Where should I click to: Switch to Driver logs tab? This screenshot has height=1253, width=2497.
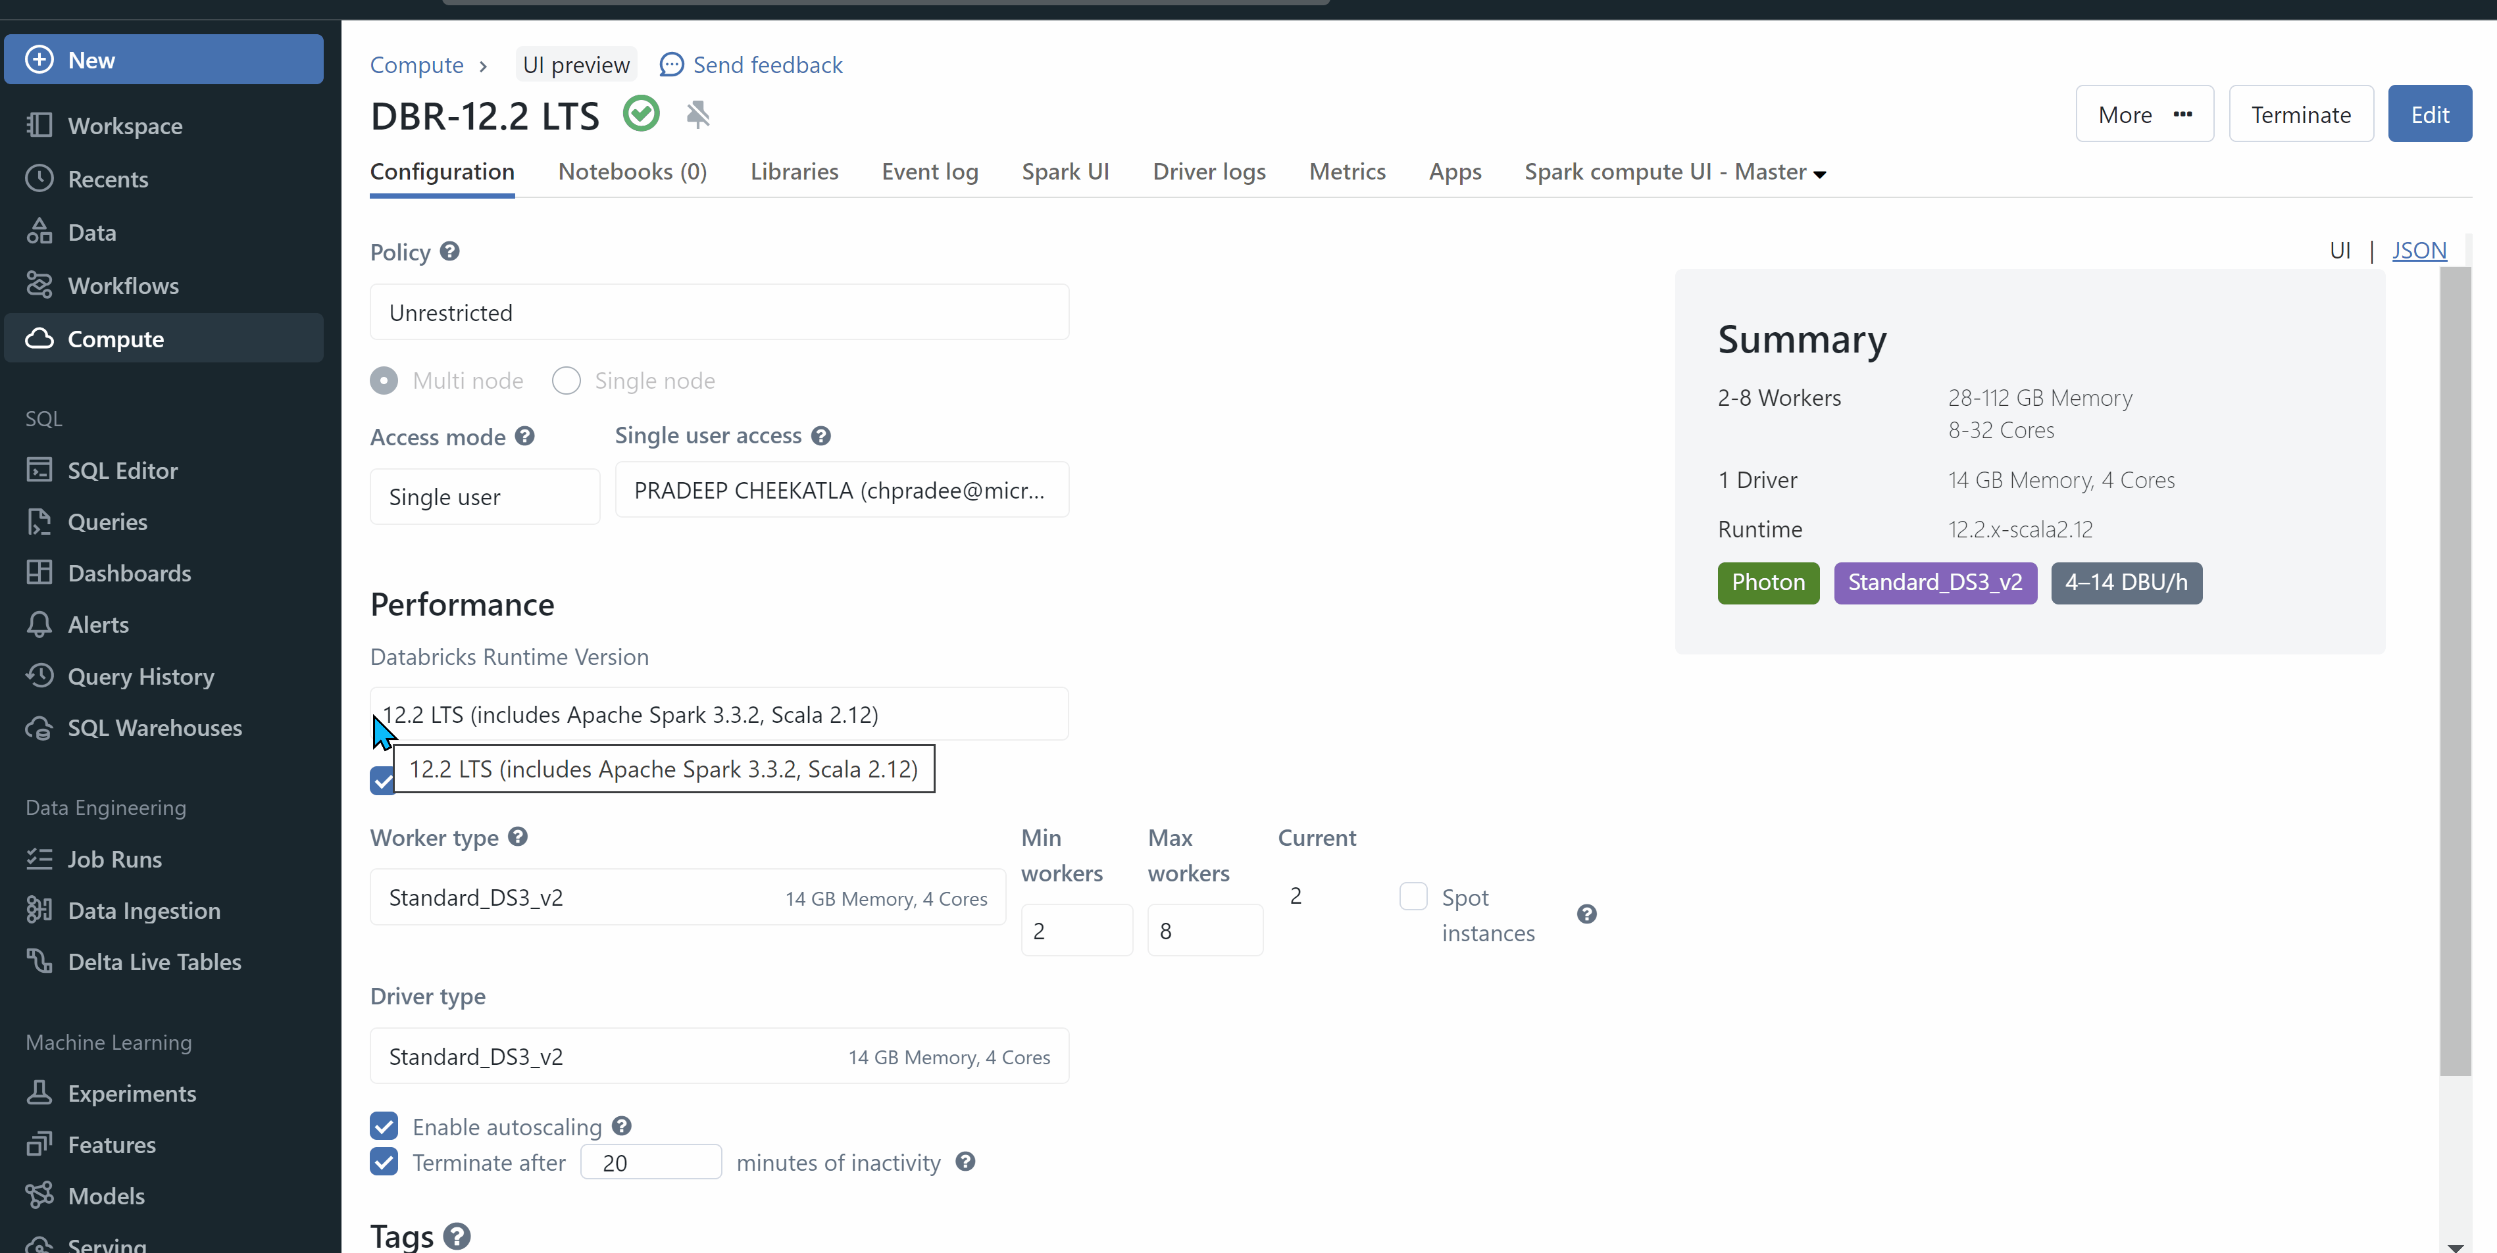pyautogui.click(x=1209, y=172)
